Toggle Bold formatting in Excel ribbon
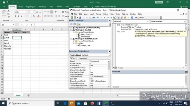This screenshot has width=190, height=106. [x=15, y=16]
